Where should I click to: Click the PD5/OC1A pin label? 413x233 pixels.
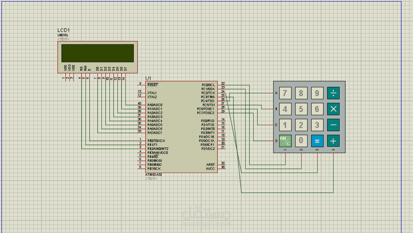point(207,141)
